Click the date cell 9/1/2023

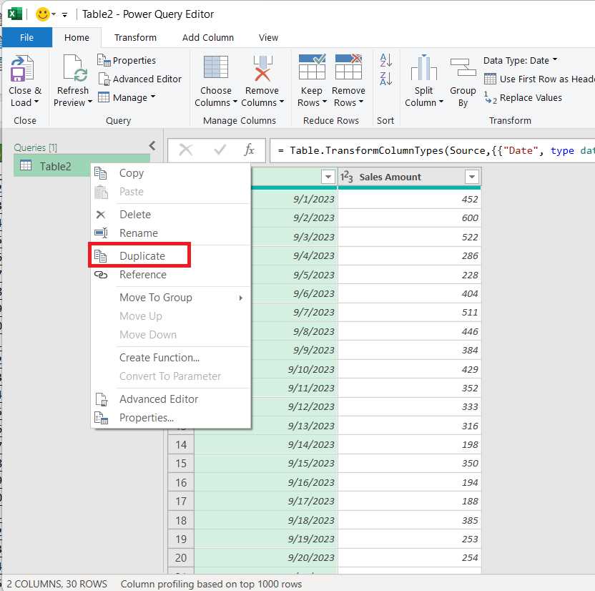coord(295,200)
